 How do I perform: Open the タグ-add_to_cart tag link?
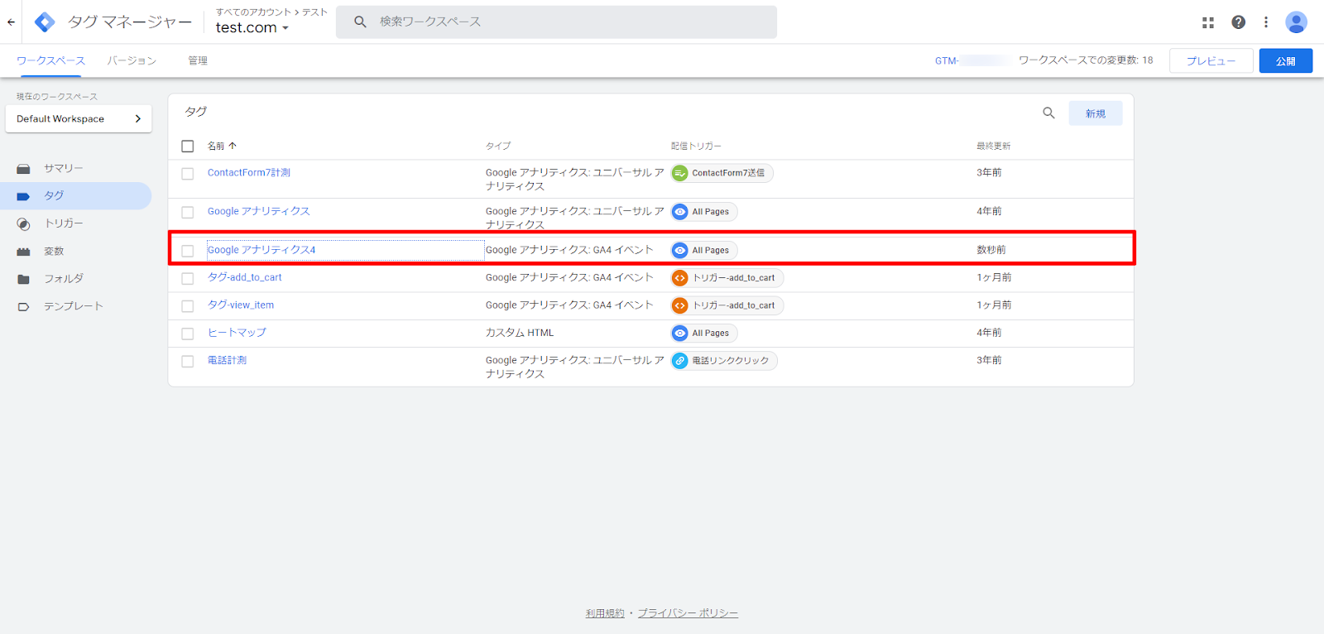click(245, 277)
